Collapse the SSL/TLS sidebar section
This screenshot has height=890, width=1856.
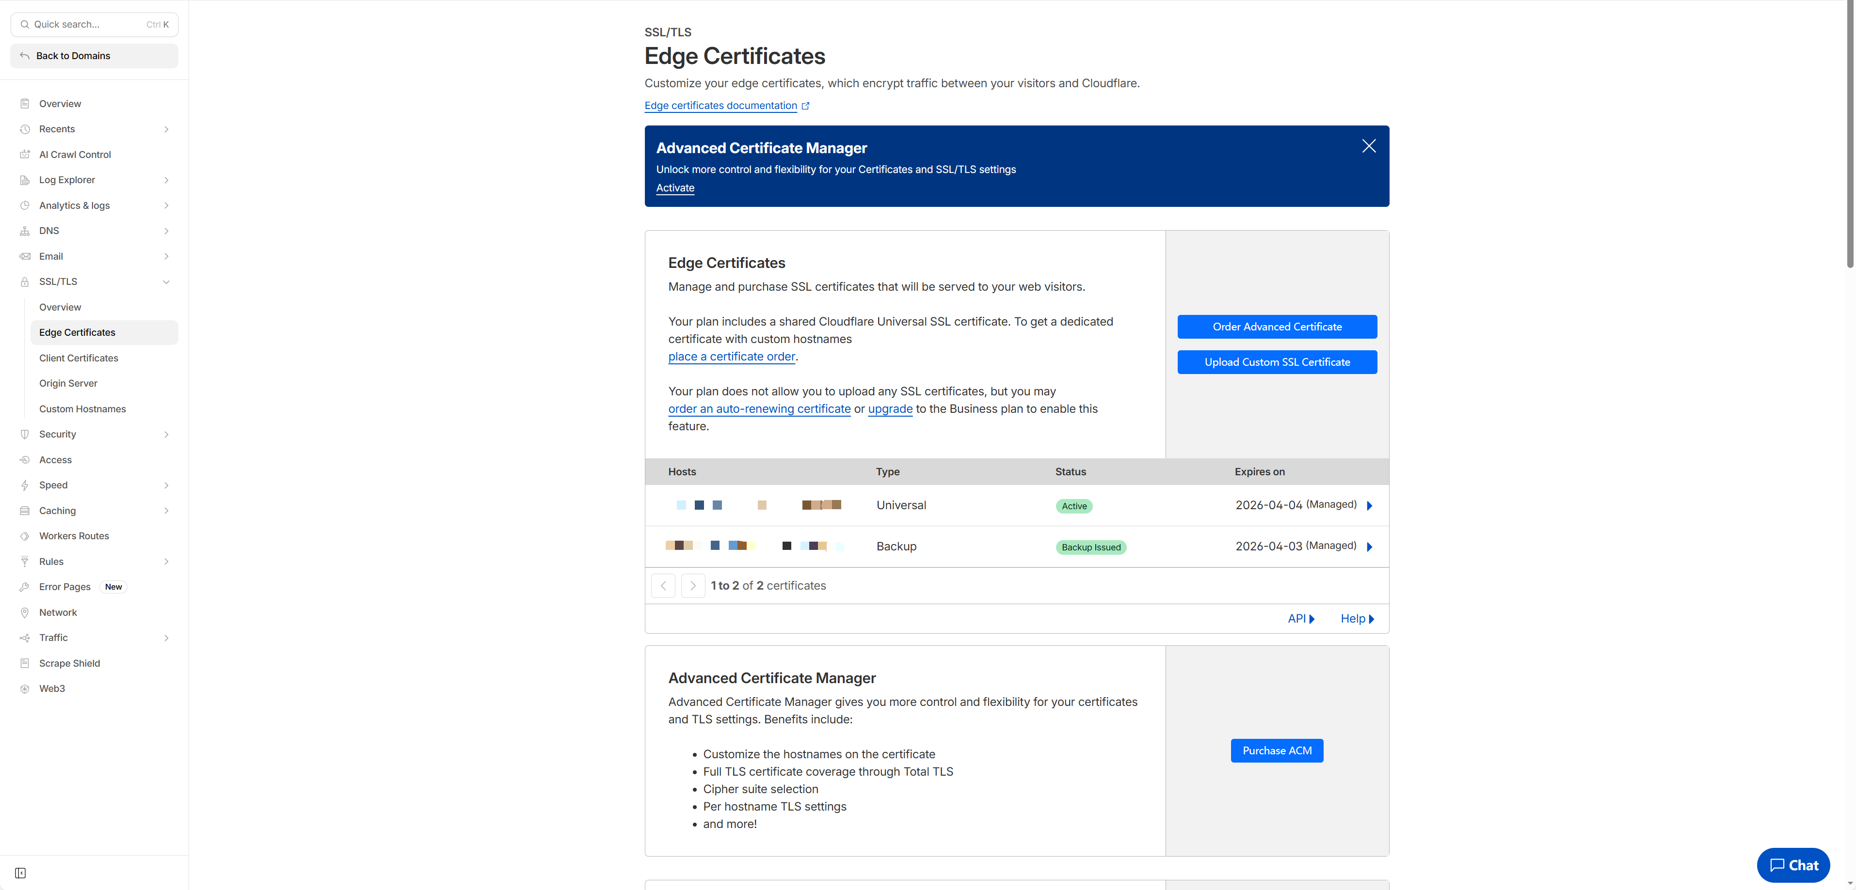(x=166, y=281)
